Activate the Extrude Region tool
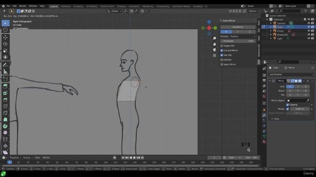 click(5, 87)
